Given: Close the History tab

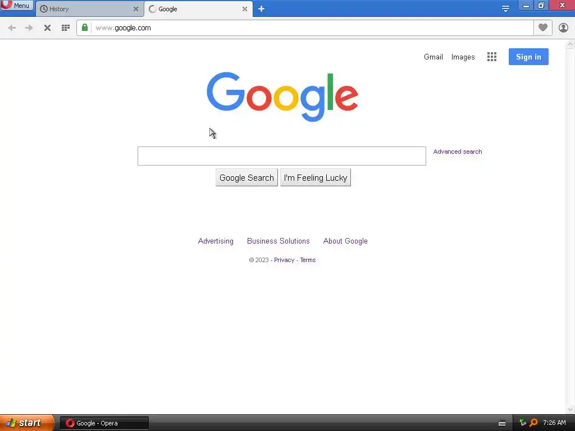Looking at the screenshot, I should point(136,9).
